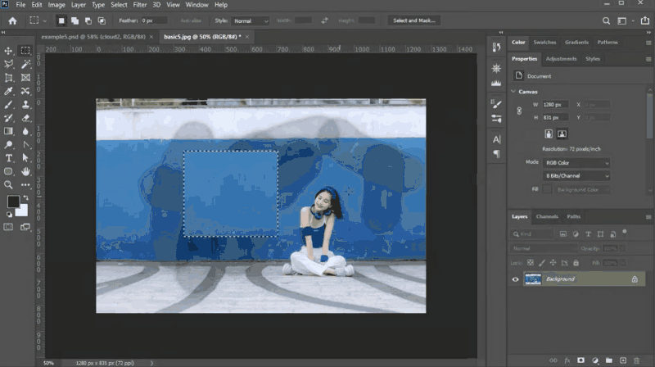655x367 pixels.
Task: Open the RGB Color mode dropdown
Action: 577,162
